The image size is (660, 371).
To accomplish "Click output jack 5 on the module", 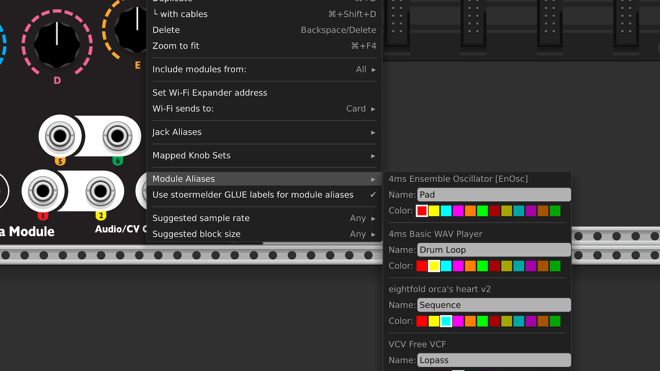I will point(59,136).
